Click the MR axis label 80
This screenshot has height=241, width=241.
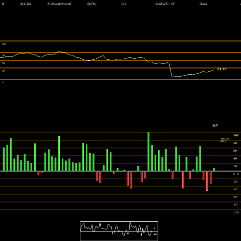pos(235,143)
